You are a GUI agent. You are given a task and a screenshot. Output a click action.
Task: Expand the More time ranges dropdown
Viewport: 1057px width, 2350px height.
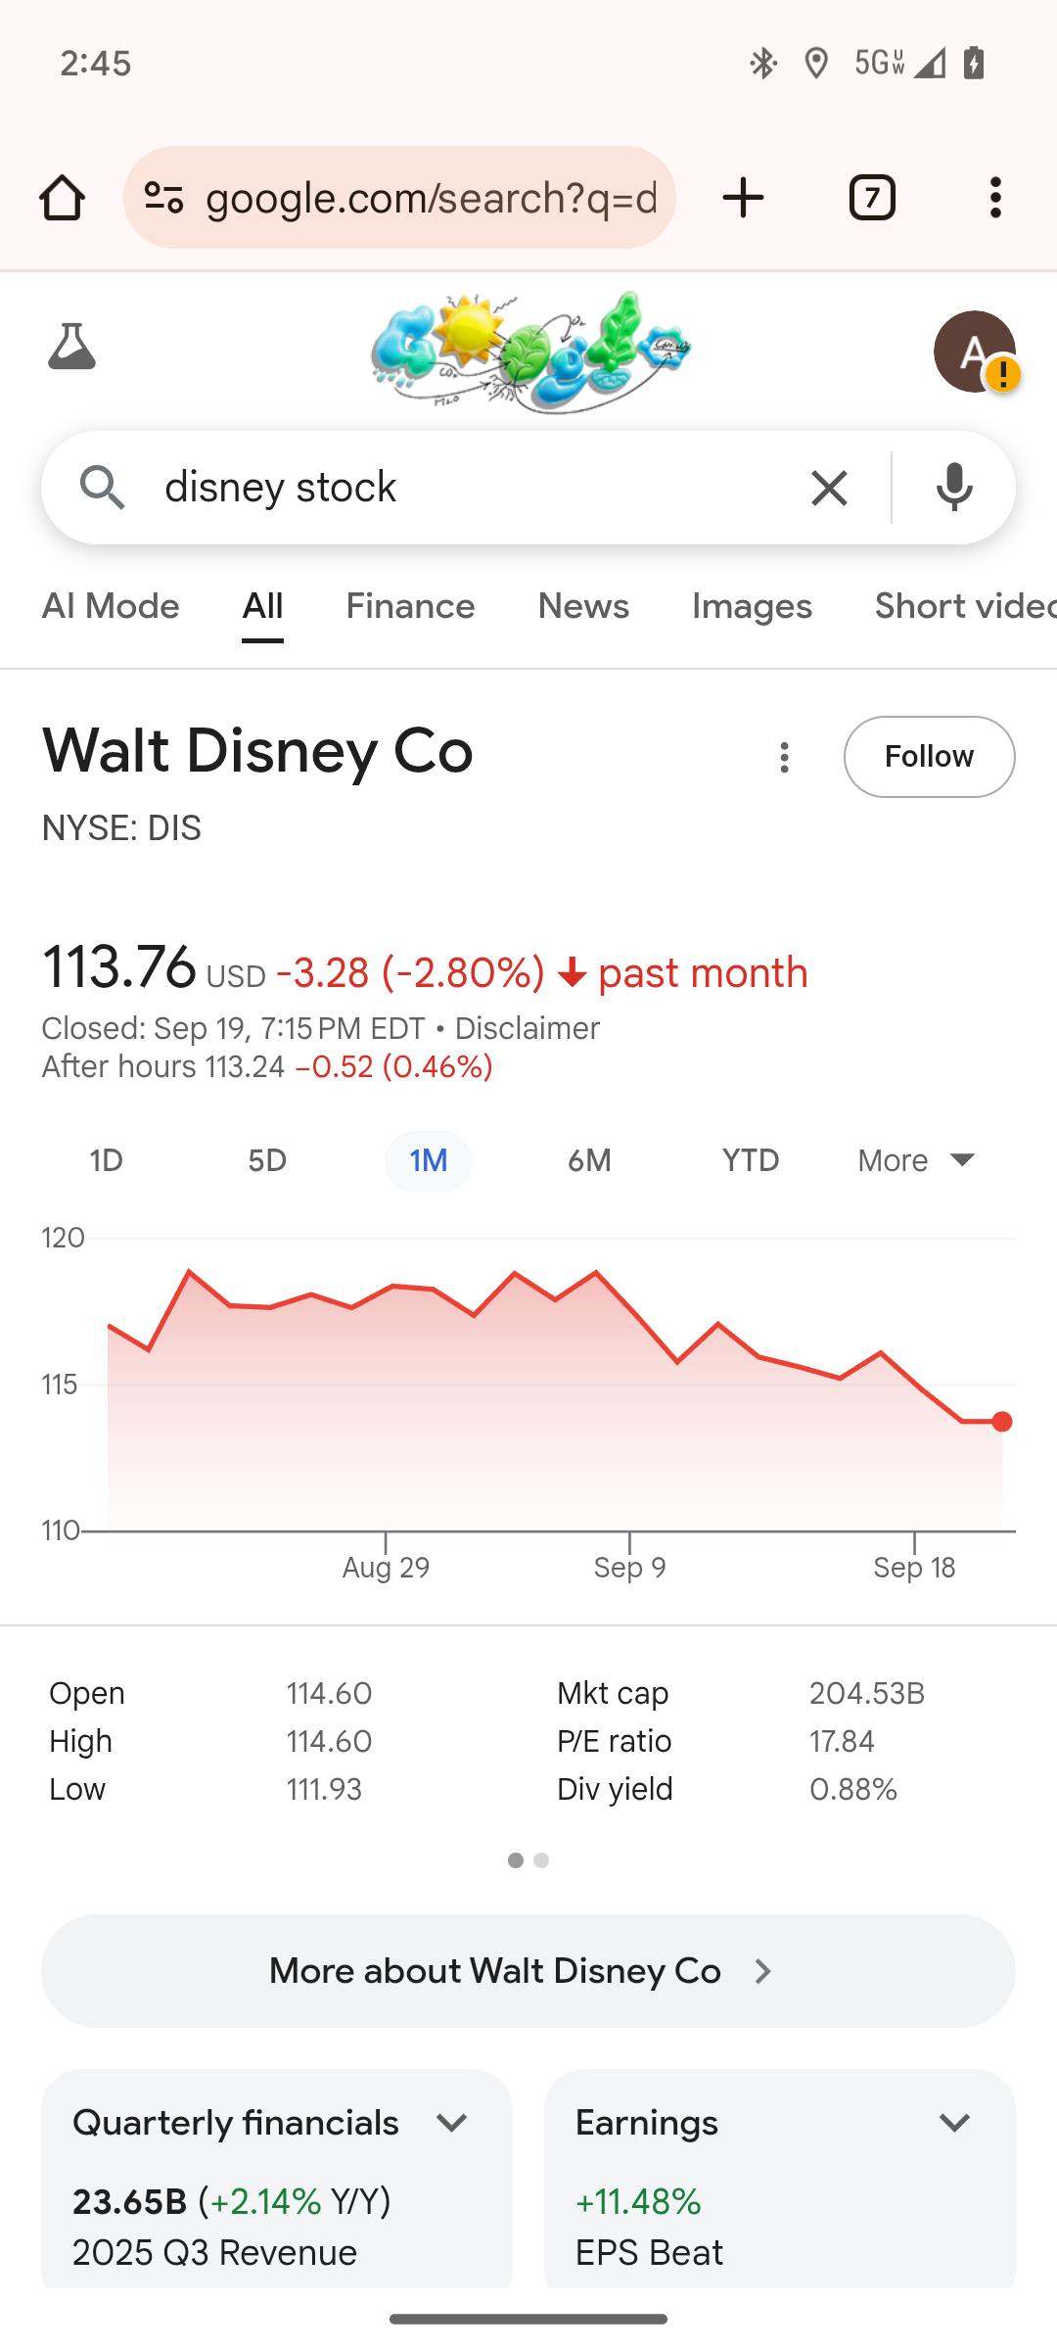coord(916,1161)
